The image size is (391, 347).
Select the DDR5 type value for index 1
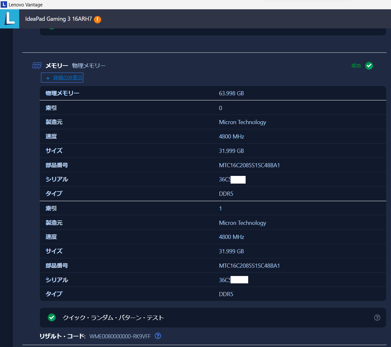[226, 294]
